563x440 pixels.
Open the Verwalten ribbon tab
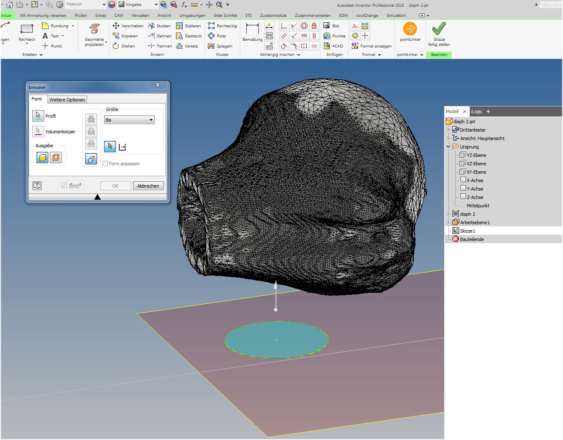140,16
